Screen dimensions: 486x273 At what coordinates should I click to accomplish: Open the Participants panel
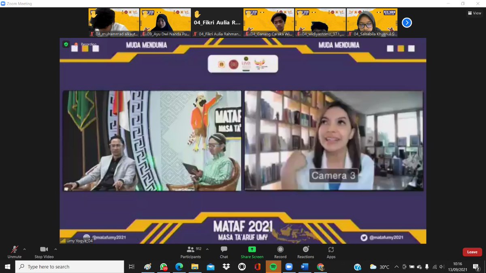pyautogui.click(x=190, y=252)
